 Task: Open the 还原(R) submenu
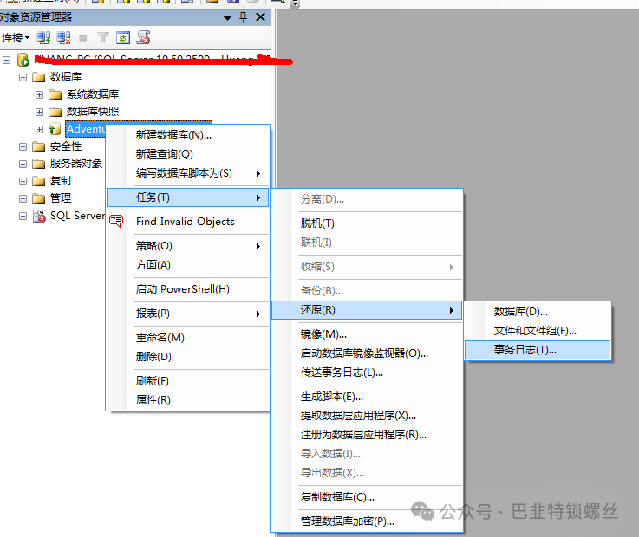367,310
